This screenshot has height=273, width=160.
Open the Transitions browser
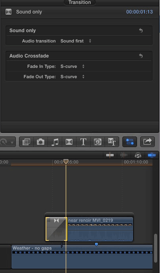69,142
